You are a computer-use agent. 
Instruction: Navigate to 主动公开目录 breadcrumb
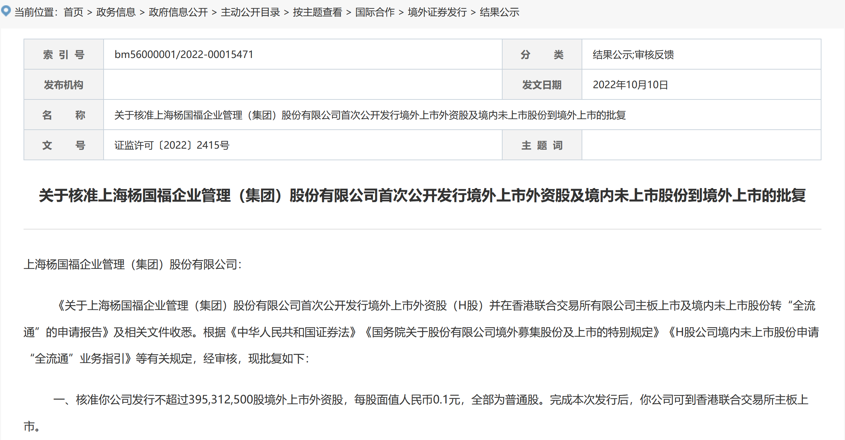(x=250, y=12)
